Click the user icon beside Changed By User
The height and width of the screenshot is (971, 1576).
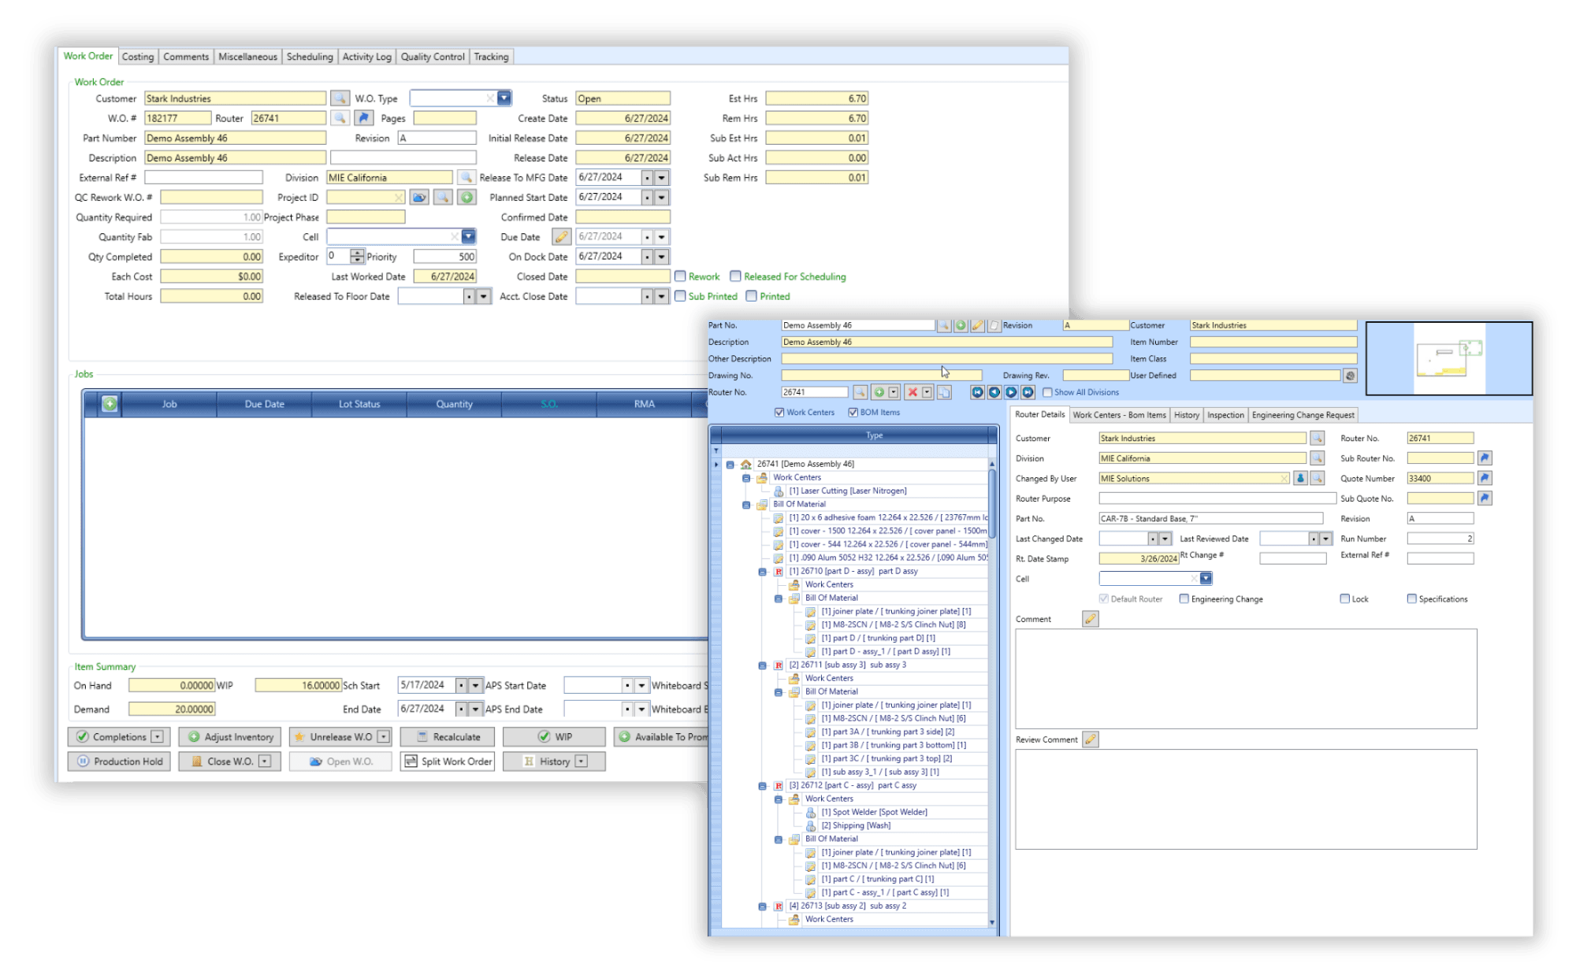point(1301,478)
